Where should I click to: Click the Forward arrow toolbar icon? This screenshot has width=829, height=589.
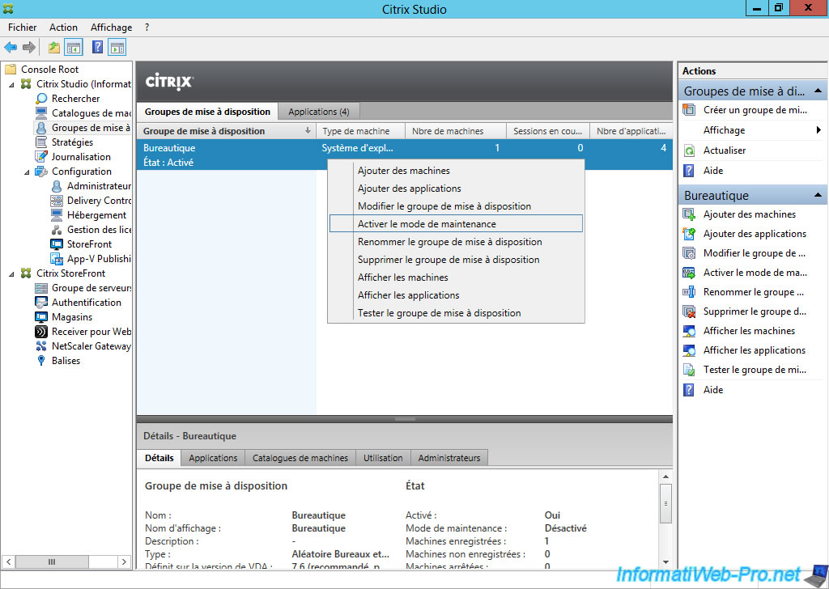coord(29,48)
